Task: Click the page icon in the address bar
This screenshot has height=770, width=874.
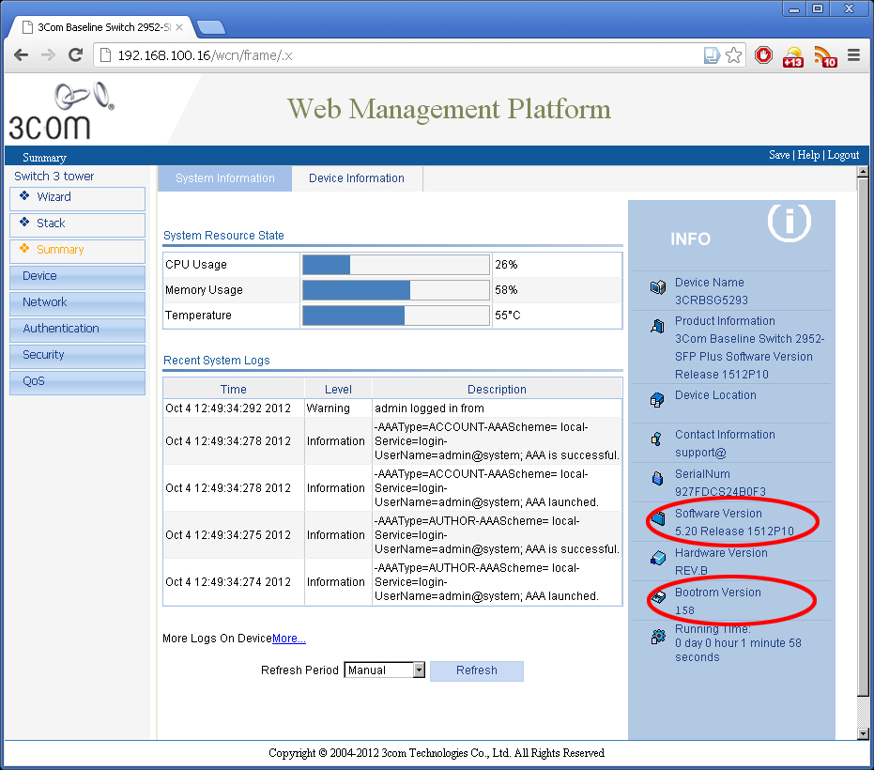Action: tap(105, 55)
